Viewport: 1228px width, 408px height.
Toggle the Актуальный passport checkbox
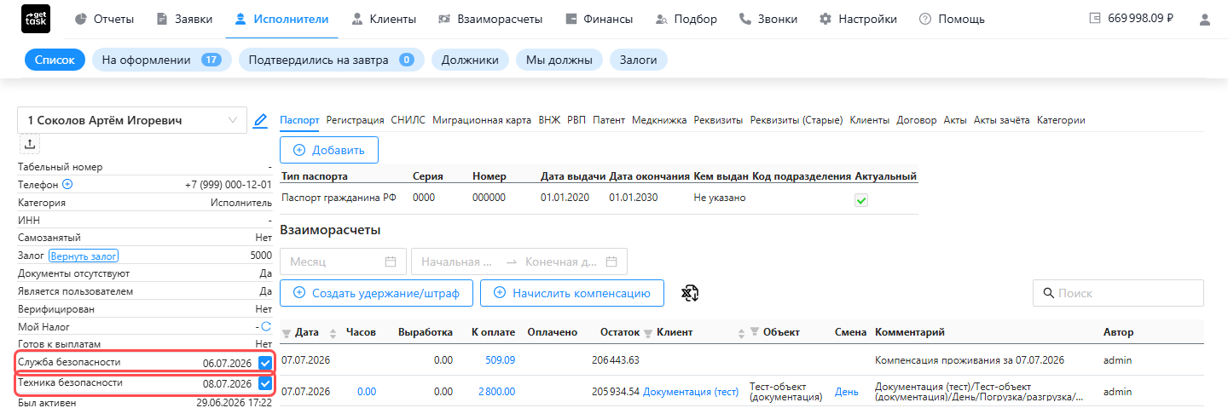click(861, 200)
